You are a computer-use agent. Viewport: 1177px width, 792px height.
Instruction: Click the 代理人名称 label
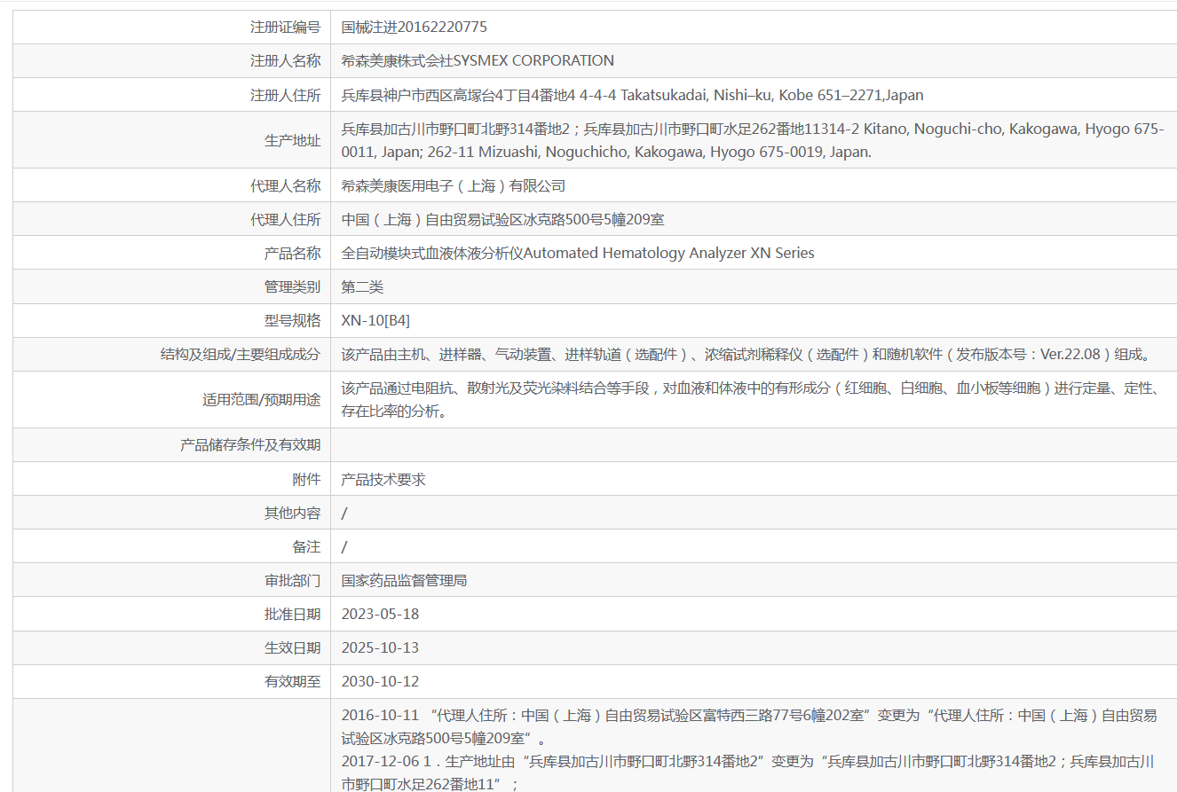(285, 185)
